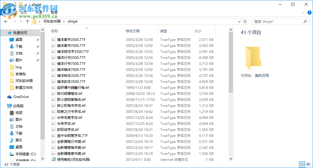Open Help using the blue question mark icon
This screenshot has height=168, width=313.
pyautogui.click(x=309, y=13)
